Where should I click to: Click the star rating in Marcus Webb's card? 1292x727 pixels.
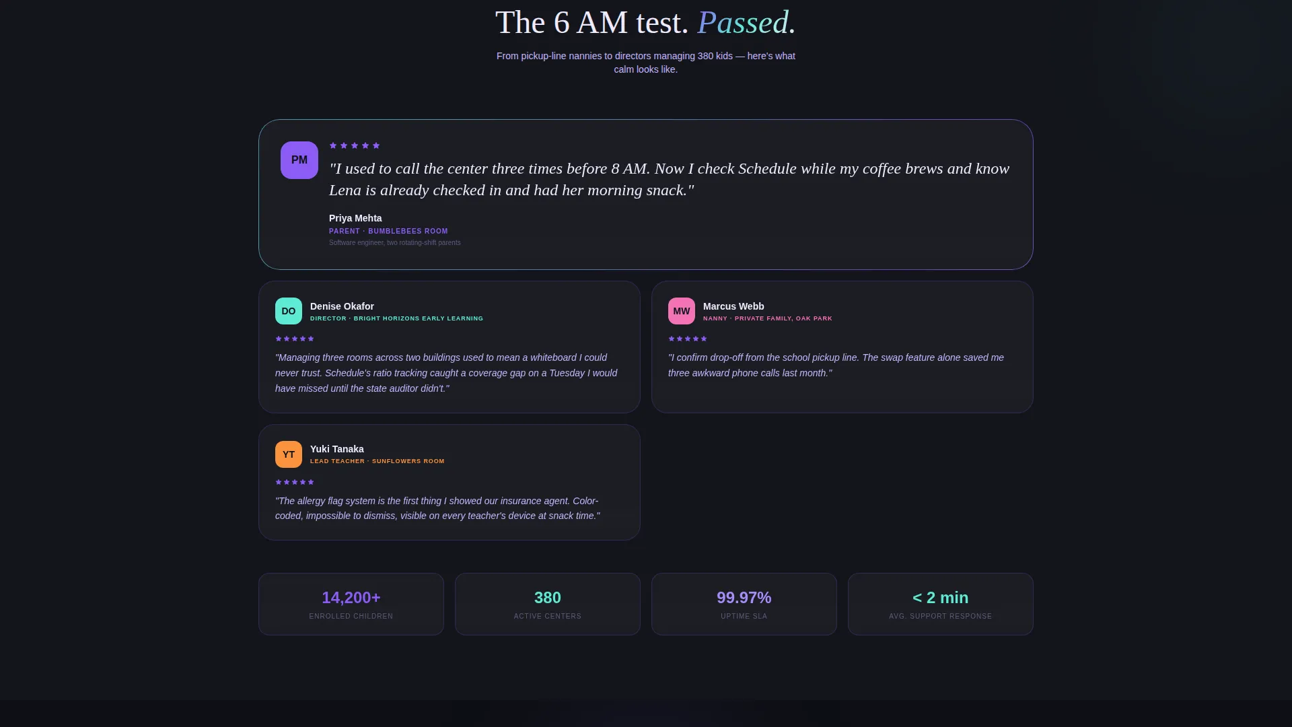pos(688,339)
